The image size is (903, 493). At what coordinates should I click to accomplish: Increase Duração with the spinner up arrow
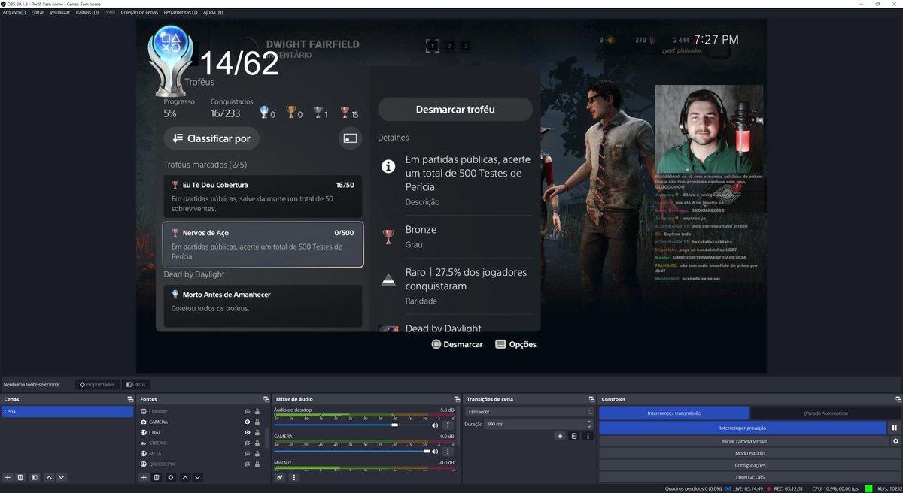coord(589,422)
